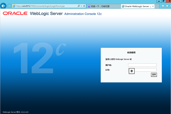Screen dimensions: 171x114
Task: Click the search magnifier in address bar
Action: tap(79, 6)
